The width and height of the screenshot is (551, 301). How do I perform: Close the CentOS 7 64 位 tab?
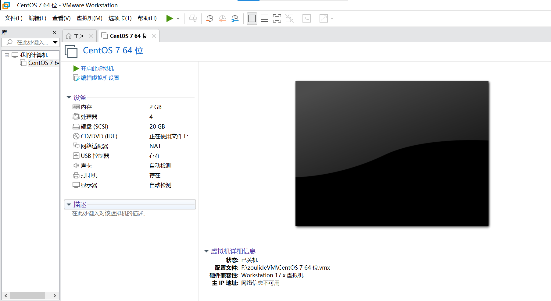coord(154,36)
